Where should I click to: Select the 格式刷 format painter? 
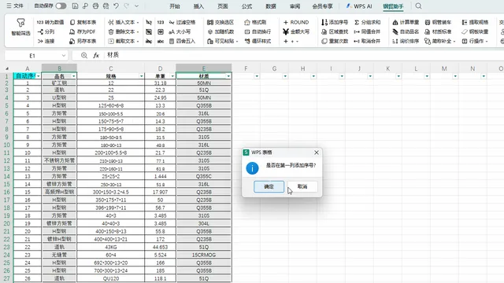[255, 22]
